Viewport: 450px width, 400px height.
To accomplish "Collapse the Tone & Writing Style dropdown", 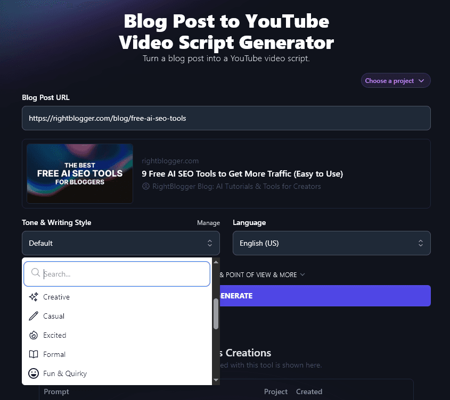I will click(x=121, y=243).
